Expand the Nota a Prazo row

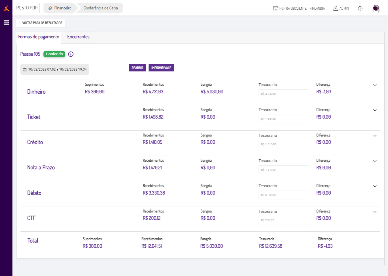(x=375, y=161)
